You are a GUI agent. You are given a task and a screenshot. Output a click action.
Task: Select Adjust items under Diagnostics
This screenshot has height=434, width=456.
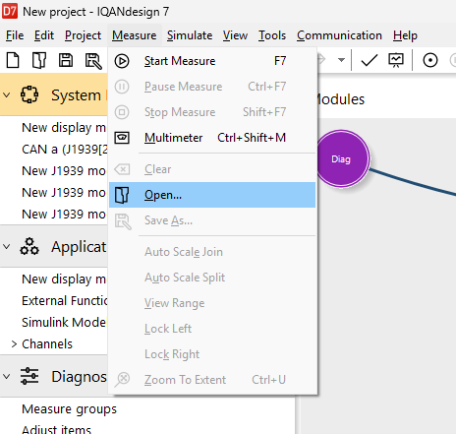[56, 429]
